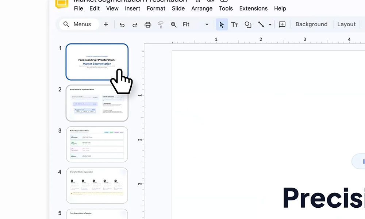
Task: Click the Menus search box
Action: coord(79,24)
